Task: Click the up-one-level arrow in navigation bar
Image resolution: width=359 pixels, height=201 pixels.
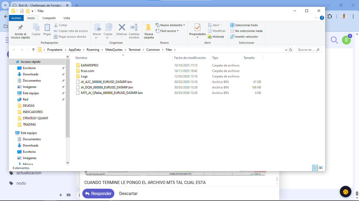Action: (x=33, y=50)
